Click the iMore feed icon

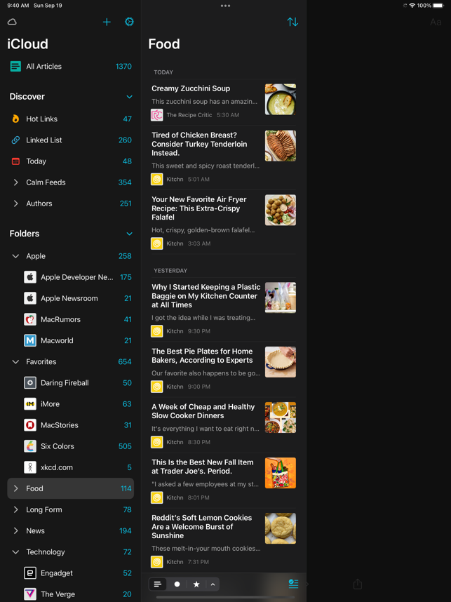click(30, 404)
